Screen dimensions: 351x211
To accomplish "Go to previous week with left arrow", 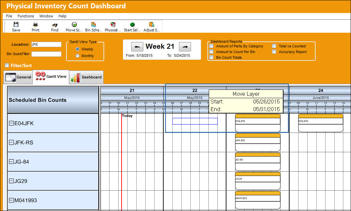I will pyautogui.click(x=137, y=47).
